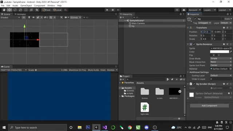Open Favorites star filter in Project
The width and height of the screenshot is (233, 131).
point(177,79)
